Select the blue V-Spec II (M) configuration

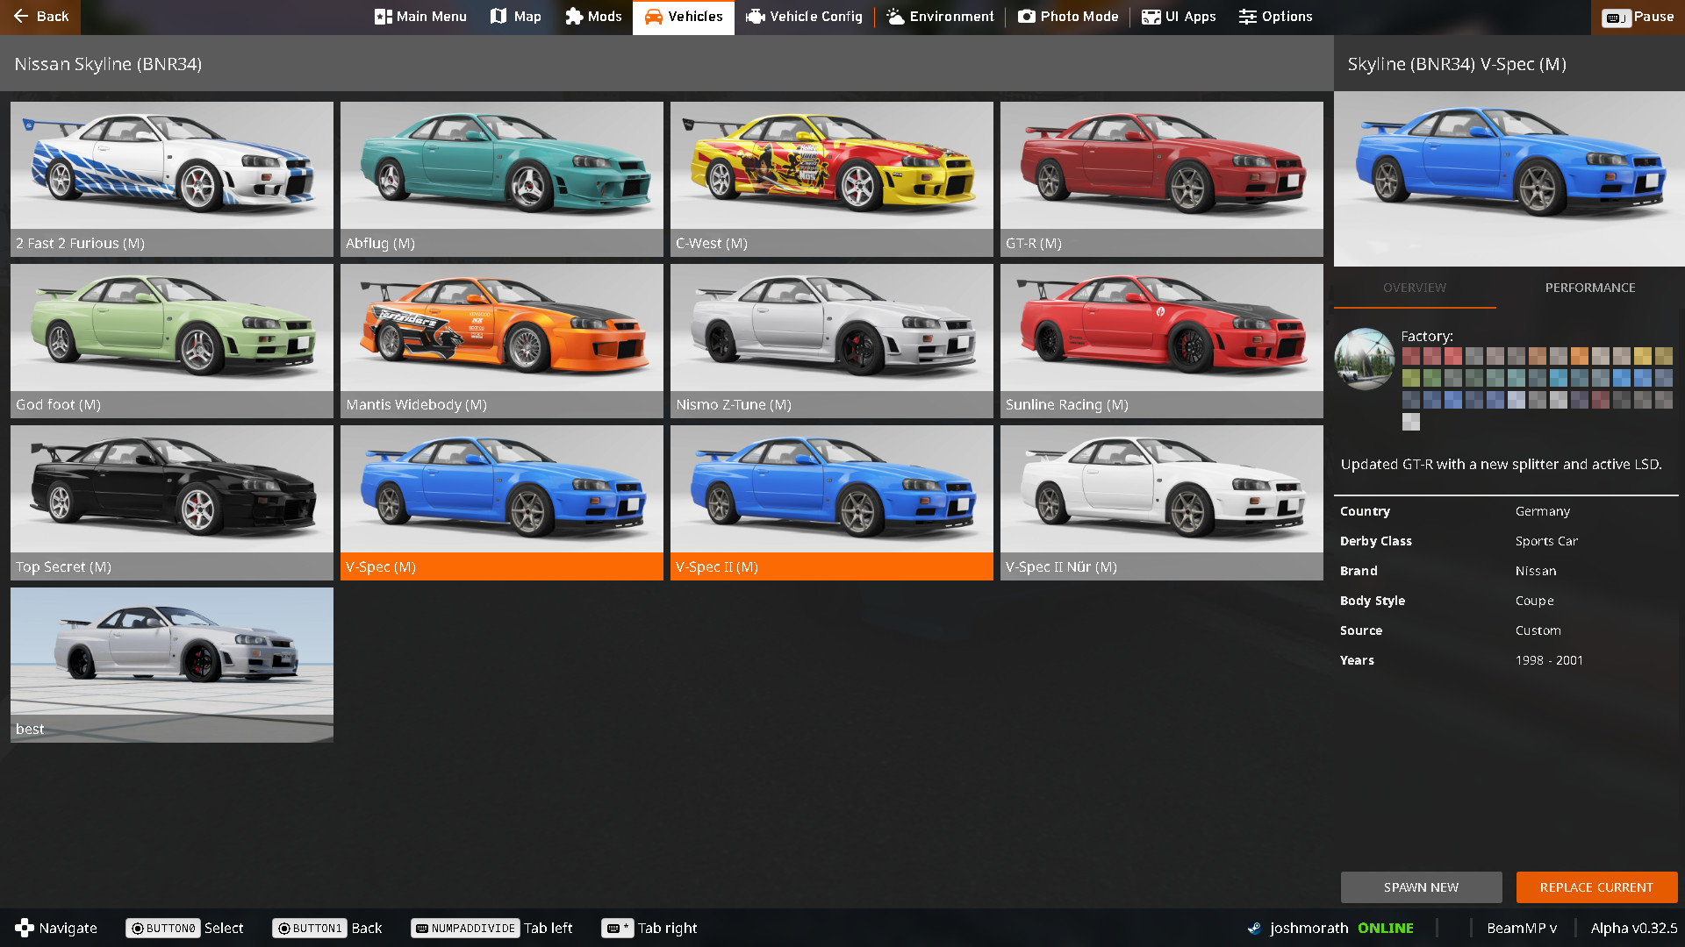pos(832,502)
